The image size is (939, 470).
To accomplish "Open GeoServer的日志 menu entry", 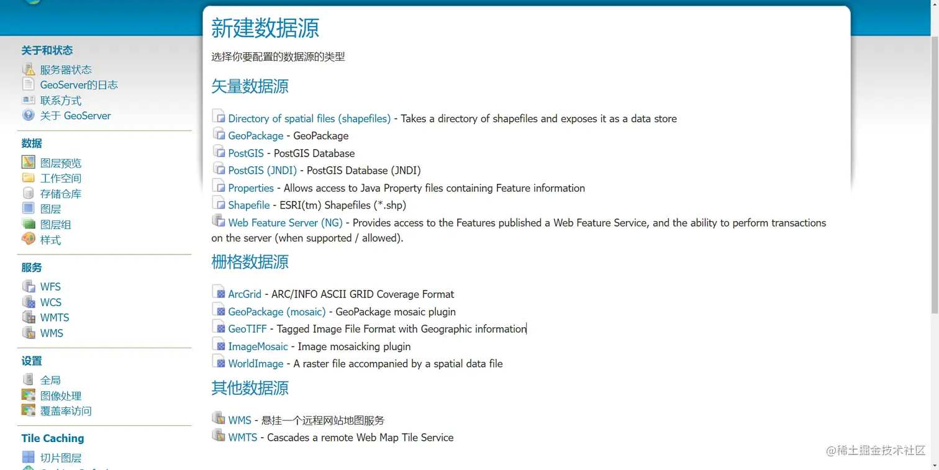I will click(79, 85).
